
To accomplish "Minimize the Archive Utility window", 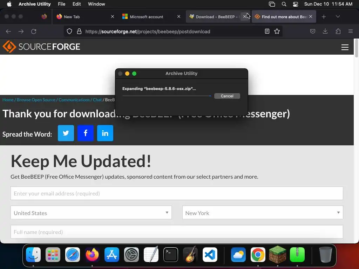I will (127, 74).
